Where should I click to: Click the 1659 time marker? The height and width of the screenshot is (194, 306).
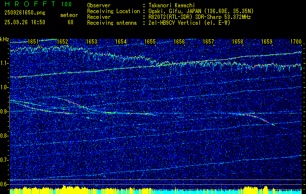(x=267, y=42)
